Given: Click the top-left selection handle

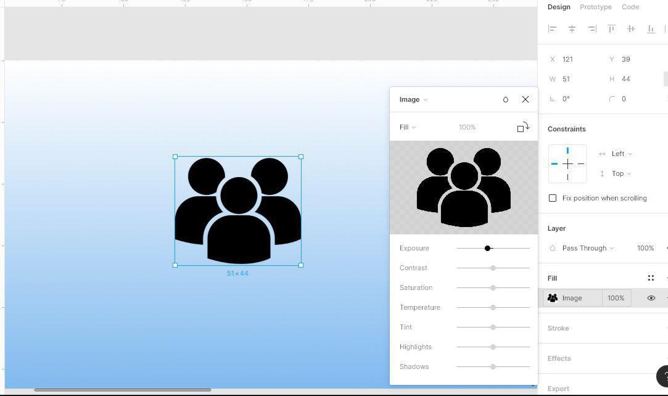Looking at the screenshot, I should click(175, 157).
